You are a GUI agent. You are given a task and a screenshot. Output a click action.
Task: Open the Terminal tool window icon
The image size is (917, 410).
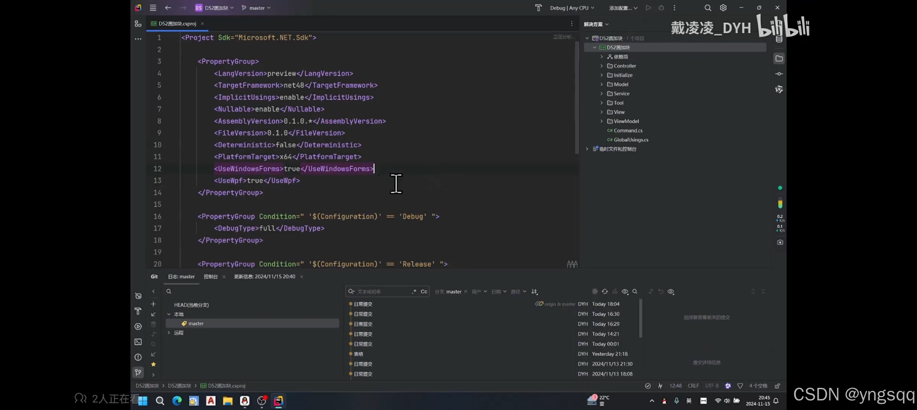click(x=138, y=342)
